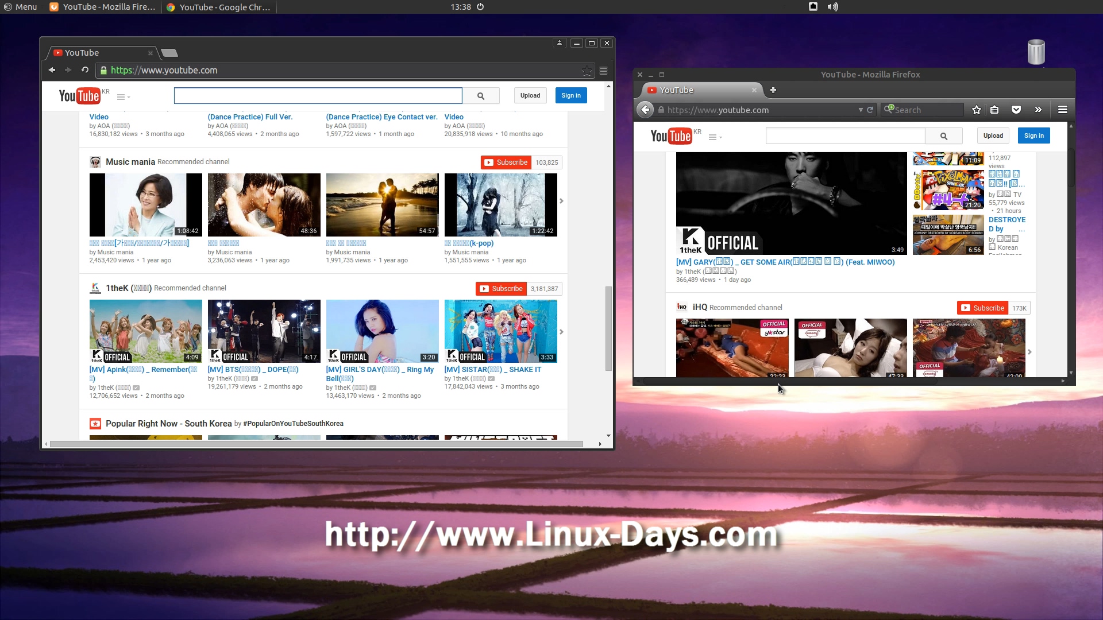
Task: Click Upload button in Chrome YouTube
Action: point(530,96)
